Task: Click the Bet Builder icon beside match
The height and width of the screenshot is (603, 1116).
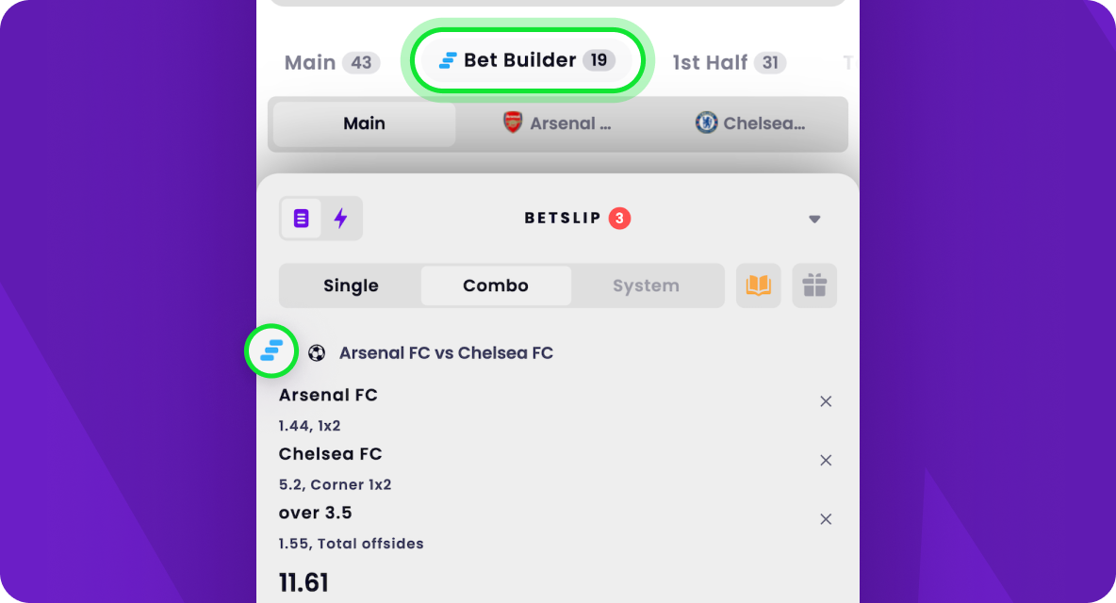Action: [271, 352]
